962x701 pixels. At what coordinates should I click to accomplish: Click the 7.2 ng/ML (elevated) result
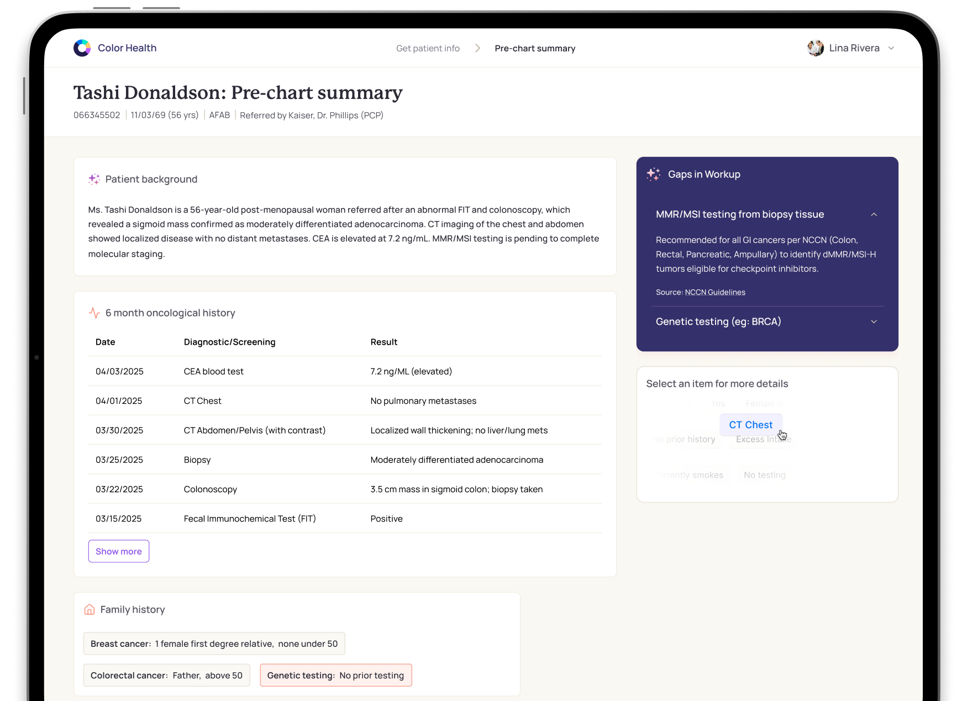(411, 371)
